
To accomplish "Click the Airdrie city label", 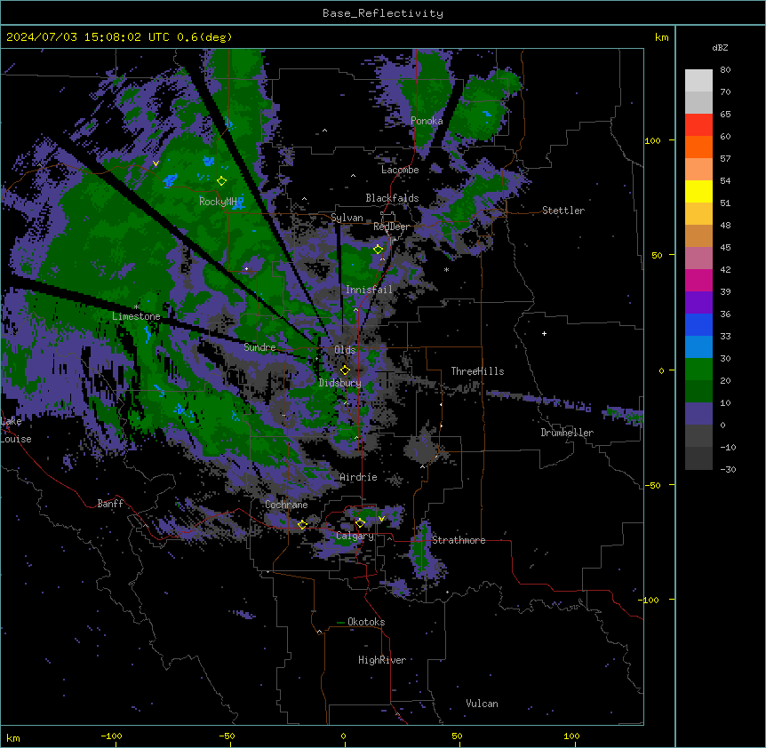I will [359, 477].
